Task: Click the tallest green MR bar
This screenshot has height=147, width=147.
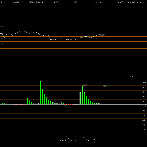Action: coord(40,93)
